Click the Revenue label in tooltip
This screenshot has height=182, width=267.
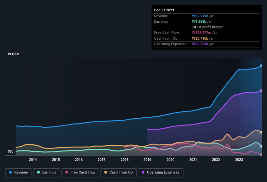[x=161, y=16]
